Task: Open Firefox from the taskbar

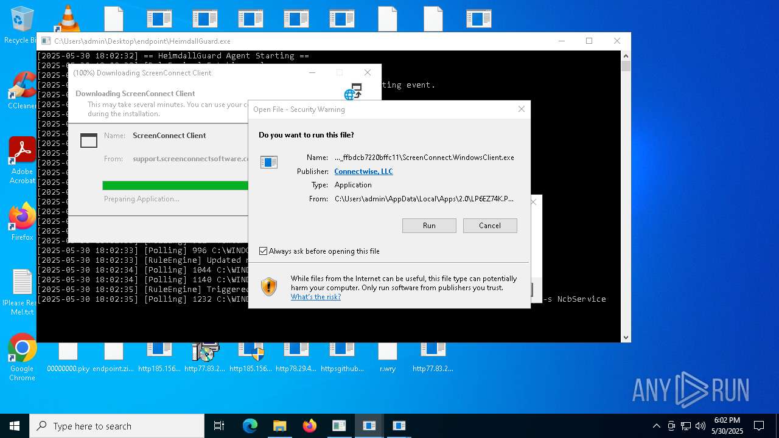Action: (x=309, y=426)
